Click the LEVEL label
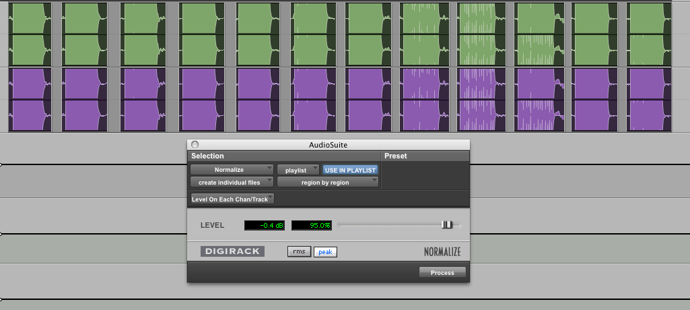This screenshot has width=690, height=310. 212,225
